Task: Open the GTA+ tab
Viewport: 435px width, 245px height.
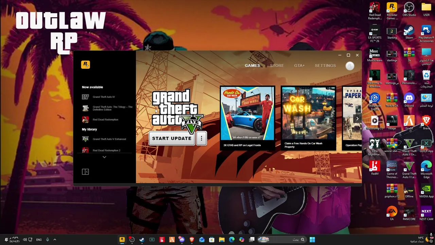Action: click(x=299, y=66)
